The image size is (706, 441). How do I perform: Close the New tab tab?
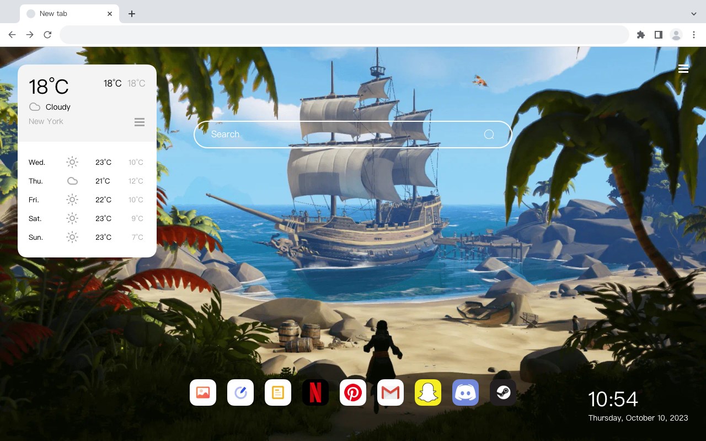tap(110, 14)
